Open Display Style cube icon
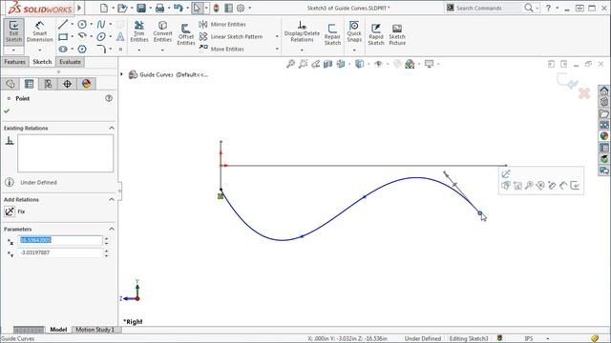611x343 pixels. [x=359, y=64]
